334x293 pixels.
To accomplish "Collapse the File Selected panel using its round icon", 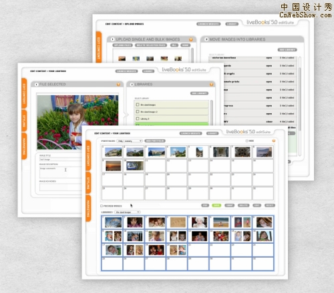I will click(x=37, y=85).
